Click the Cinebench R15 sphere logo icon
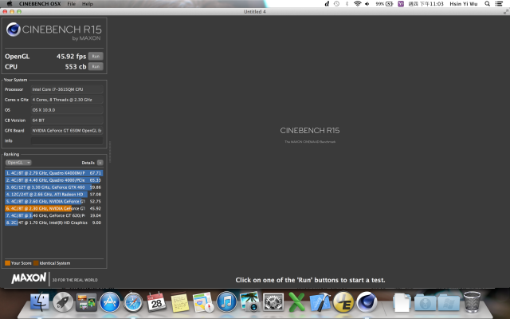This screenshot has height=319, width=510. tap(14, 30)
